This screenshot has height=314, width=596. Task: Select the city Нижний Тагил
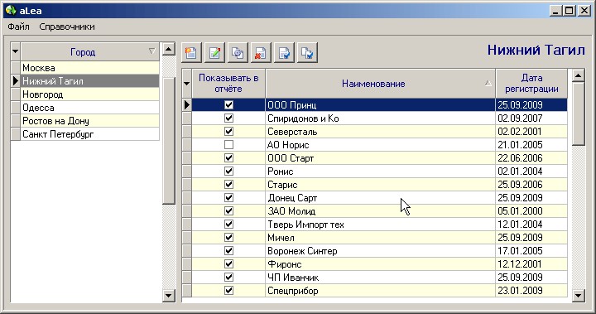click(x=89, y=81)
